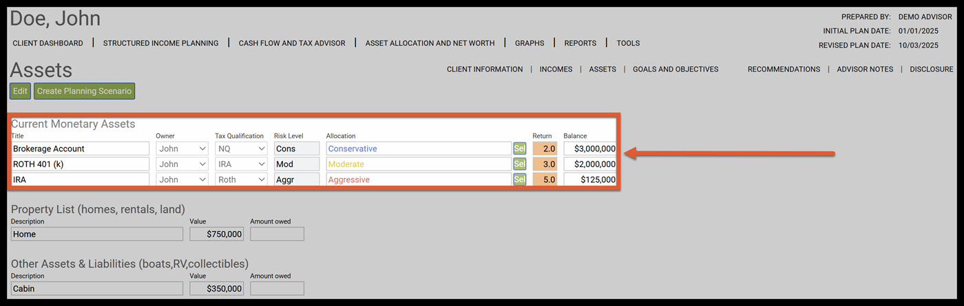The height and width of the screenshot is (306, 964).
Task: Click the IRA title field
Action: (80, 179)
